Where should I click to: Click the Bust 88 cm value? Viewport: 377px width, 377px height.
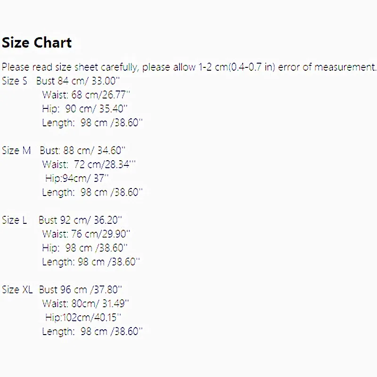[82, 150]
